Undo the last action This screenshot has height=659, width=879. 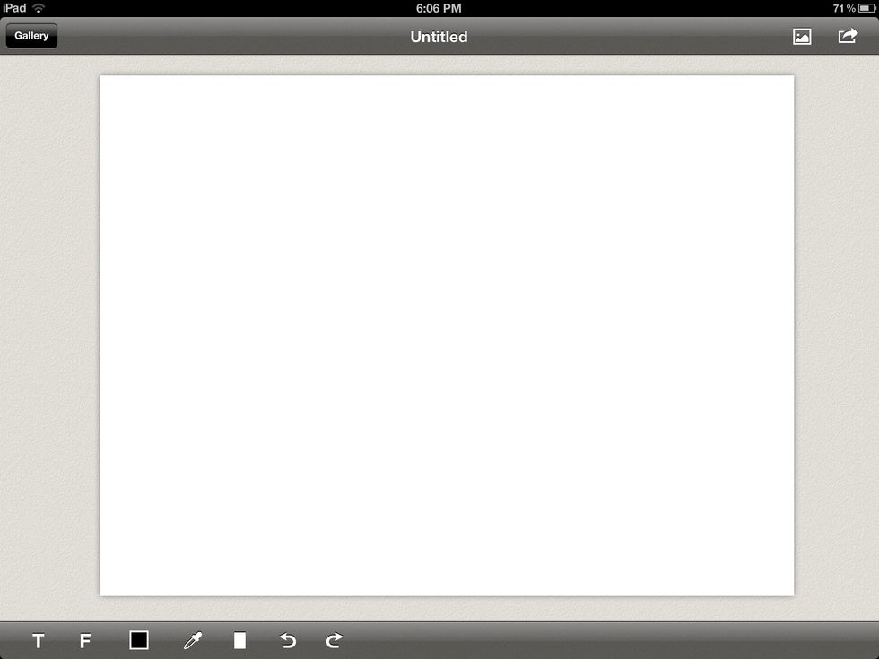[288, 640]
